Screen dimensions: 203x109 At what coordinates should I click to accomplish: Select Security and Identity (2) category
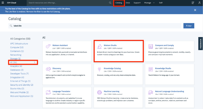[x=22, y=85]
